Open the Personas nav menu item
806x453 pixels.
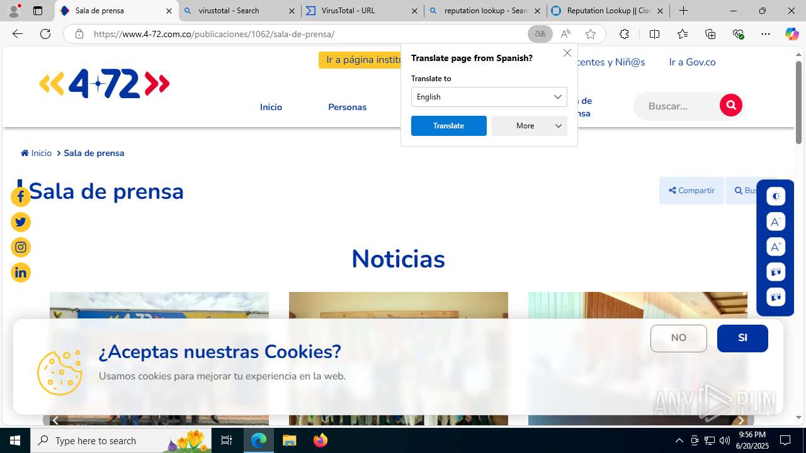[347, 107]
